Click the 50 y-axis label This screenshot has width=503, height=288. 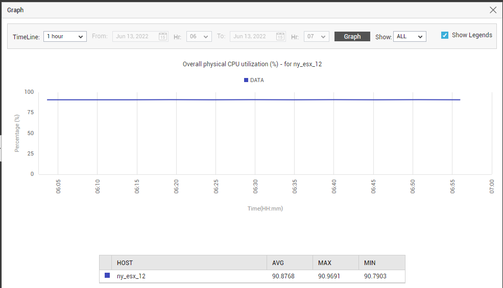[x=31, y=133]
